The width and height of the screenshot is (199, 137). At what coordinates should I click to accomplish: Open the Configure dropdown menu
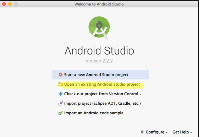154,132
